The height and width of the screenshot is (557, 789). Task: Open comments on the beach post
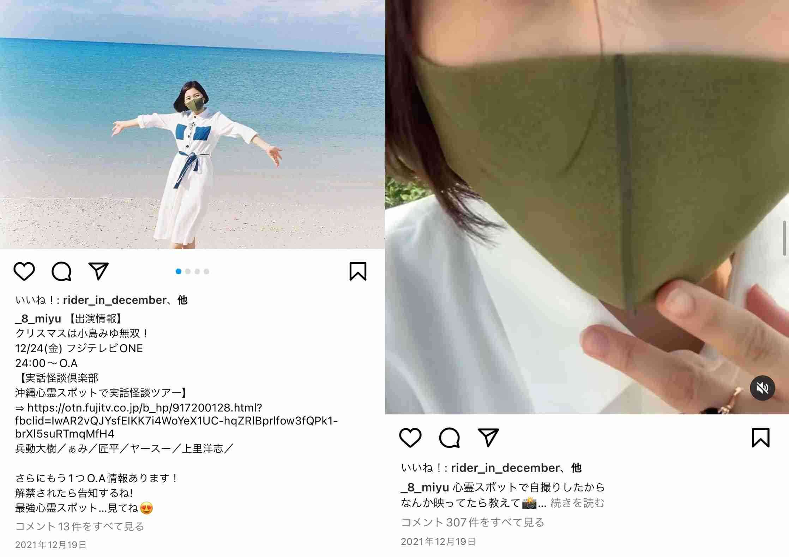62,271
